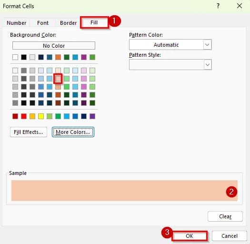Choose the orange swatch in the top theme row
This screenshot has height=244, width=250.
coord(58,57)
